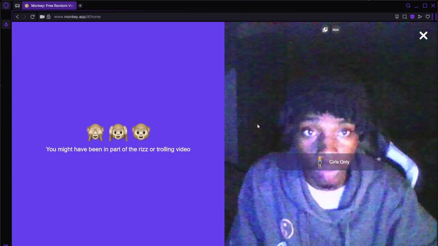Open the sidebar diamond workspace icon
The width and height of the screenshot is (438, 246).
coord(6,25)
